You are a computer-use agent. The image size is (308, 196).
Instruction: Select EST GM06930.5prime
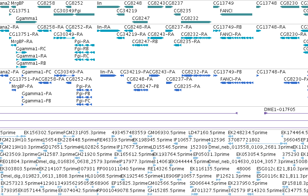166,133
